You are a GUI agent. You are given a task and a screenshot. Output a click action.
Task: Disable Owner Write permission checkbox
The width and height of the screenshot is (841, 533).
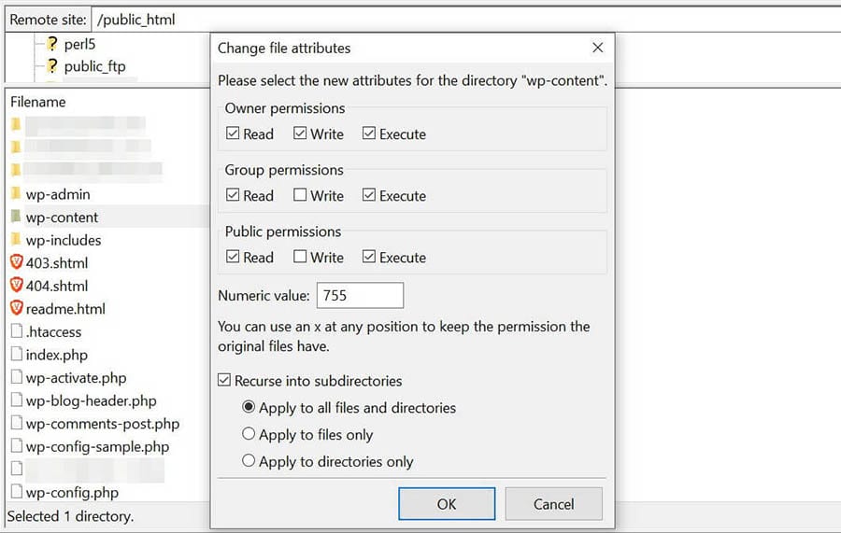pos(300,134)
